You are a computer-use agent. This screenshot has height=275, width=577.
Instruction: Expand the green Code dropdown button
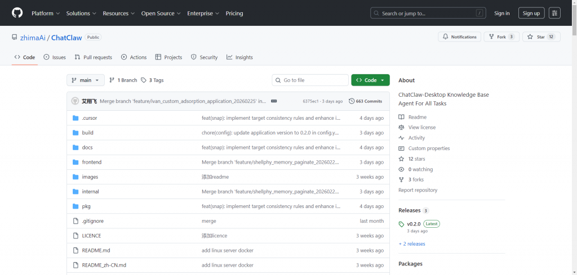pyautogui.click(x=370, y=80)
